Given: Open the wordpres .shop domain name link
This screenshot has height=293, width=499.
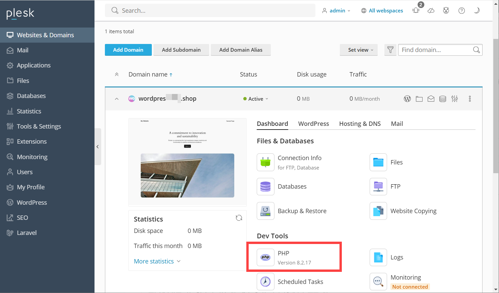Looking at the screenshot, I should point(167,99).
